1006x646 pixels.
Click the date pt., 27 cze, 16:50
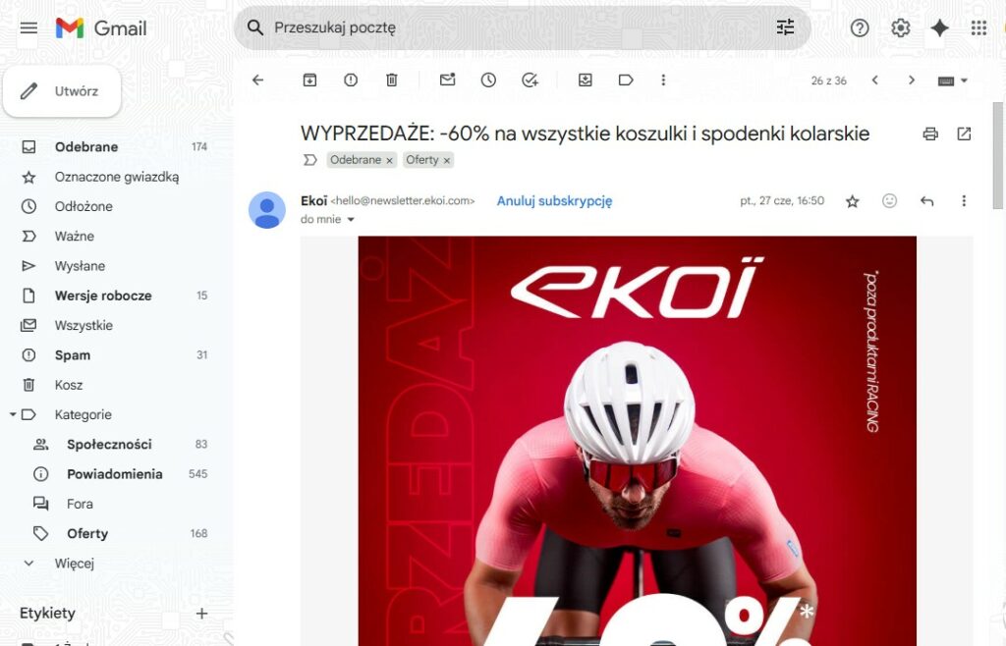coord(781,200)
